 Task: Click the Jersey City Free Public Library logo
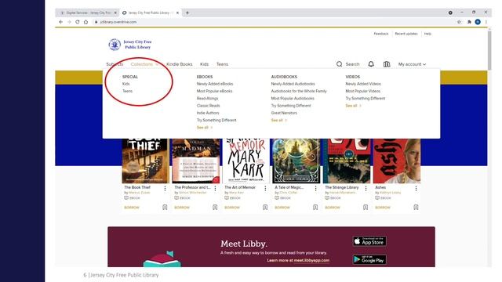point(130,45)
